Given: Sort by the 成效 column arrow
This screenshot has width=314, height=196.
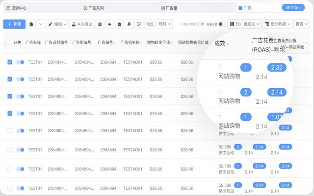Looking at the screenshot, I should 228,44.
